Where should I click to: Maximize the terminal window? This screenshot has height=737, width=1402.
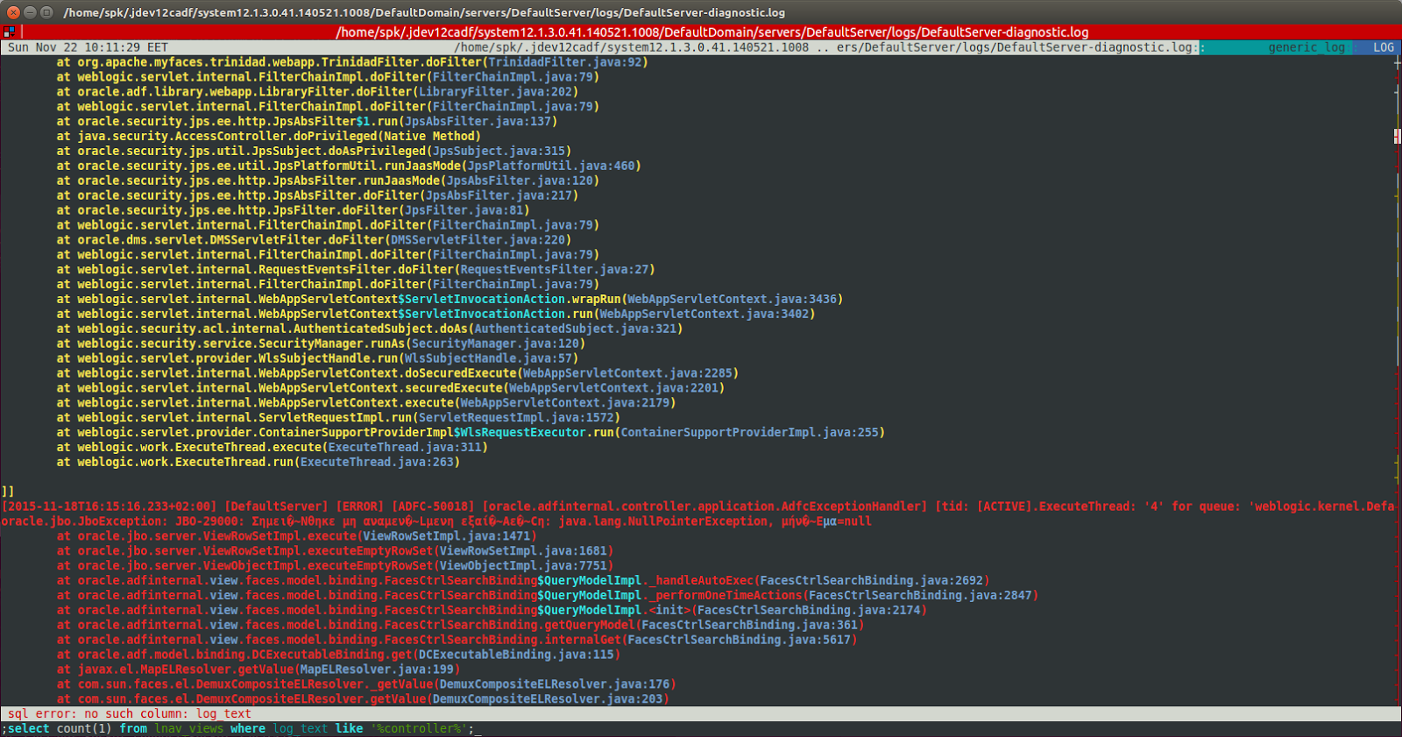click(x=46, y=12)
